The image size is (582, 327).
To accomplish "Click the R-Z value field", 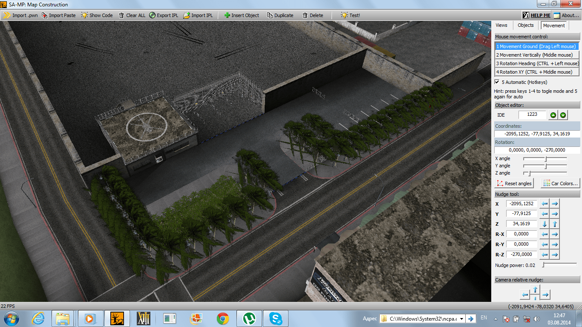I will (x=522, y=255).
